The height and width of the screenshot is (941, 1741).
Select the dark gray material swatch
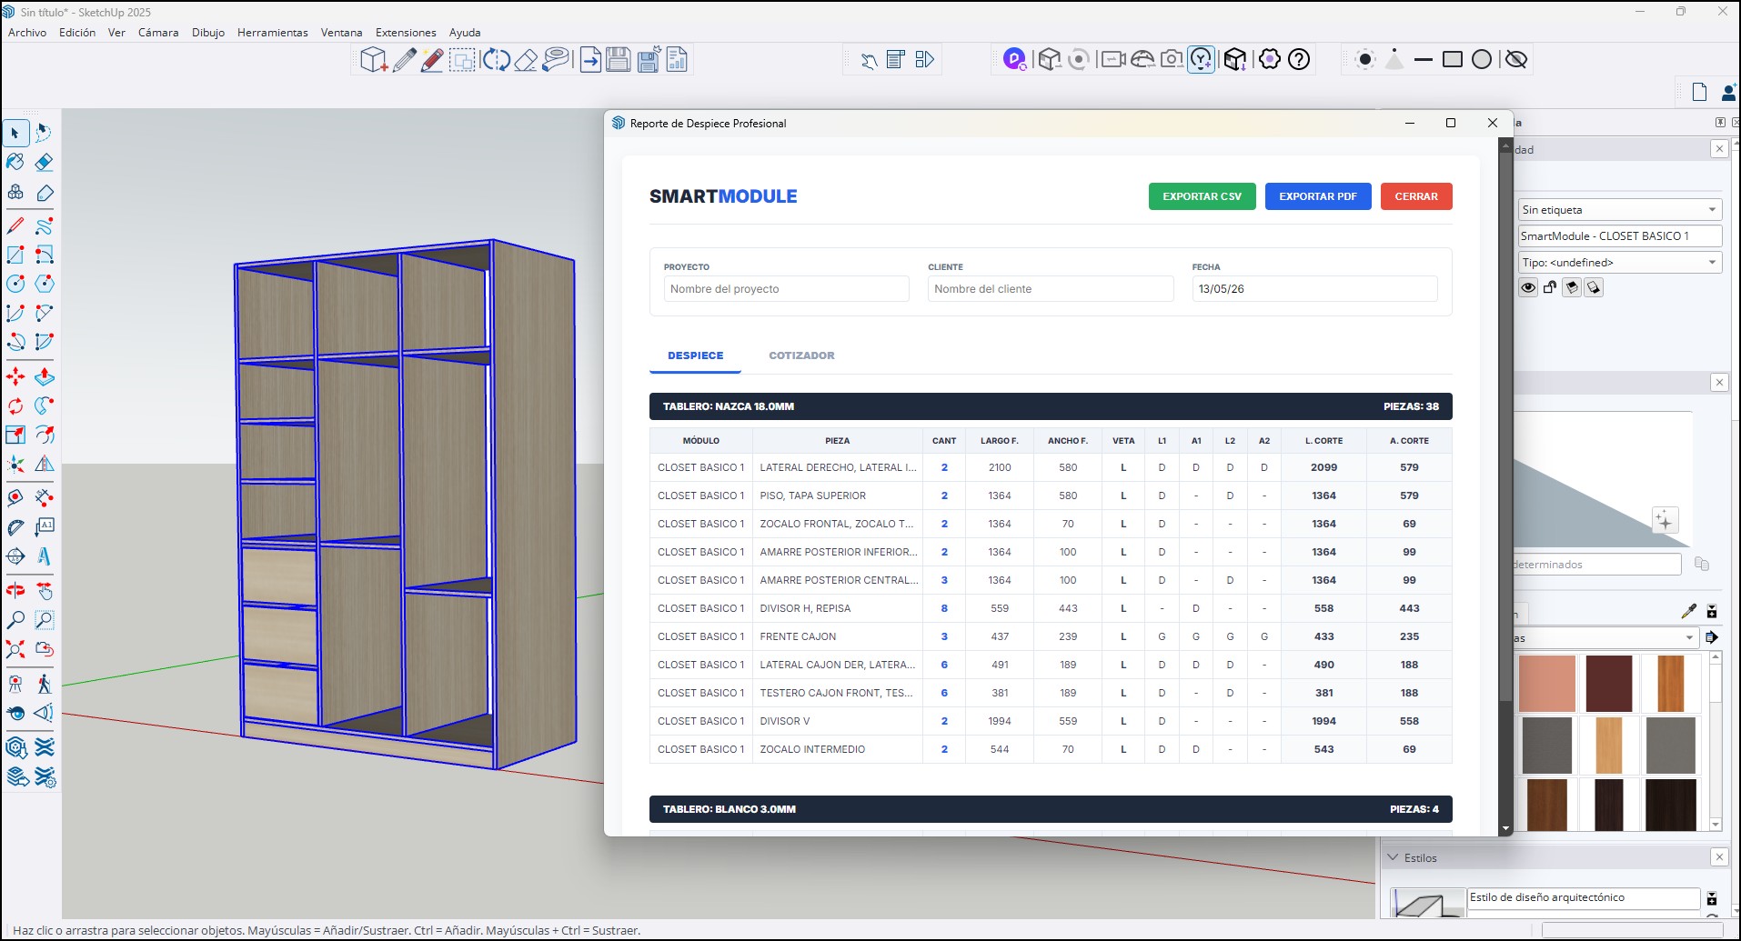point(1546,745)
